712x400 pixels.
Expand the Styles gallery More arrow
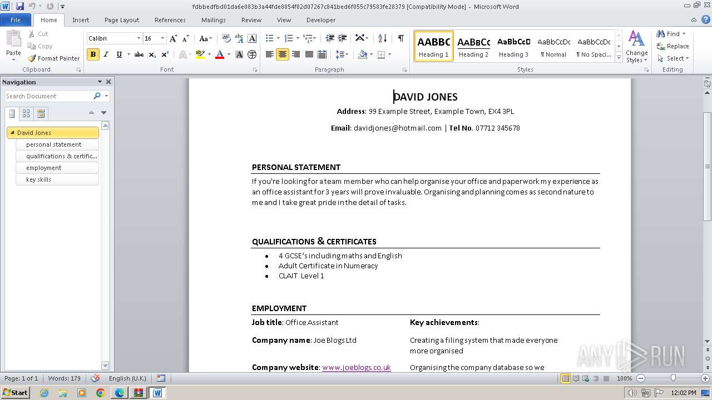tap(619, 57)
